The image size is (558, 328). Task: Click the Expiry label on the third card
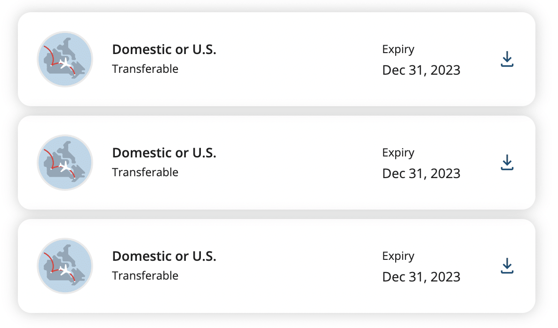point(398,256)
